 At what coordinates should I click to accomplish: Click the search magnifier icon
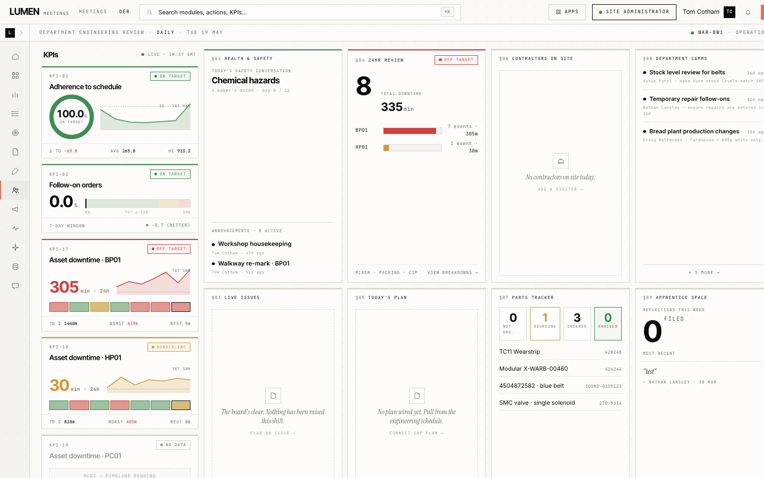[150, 12]
